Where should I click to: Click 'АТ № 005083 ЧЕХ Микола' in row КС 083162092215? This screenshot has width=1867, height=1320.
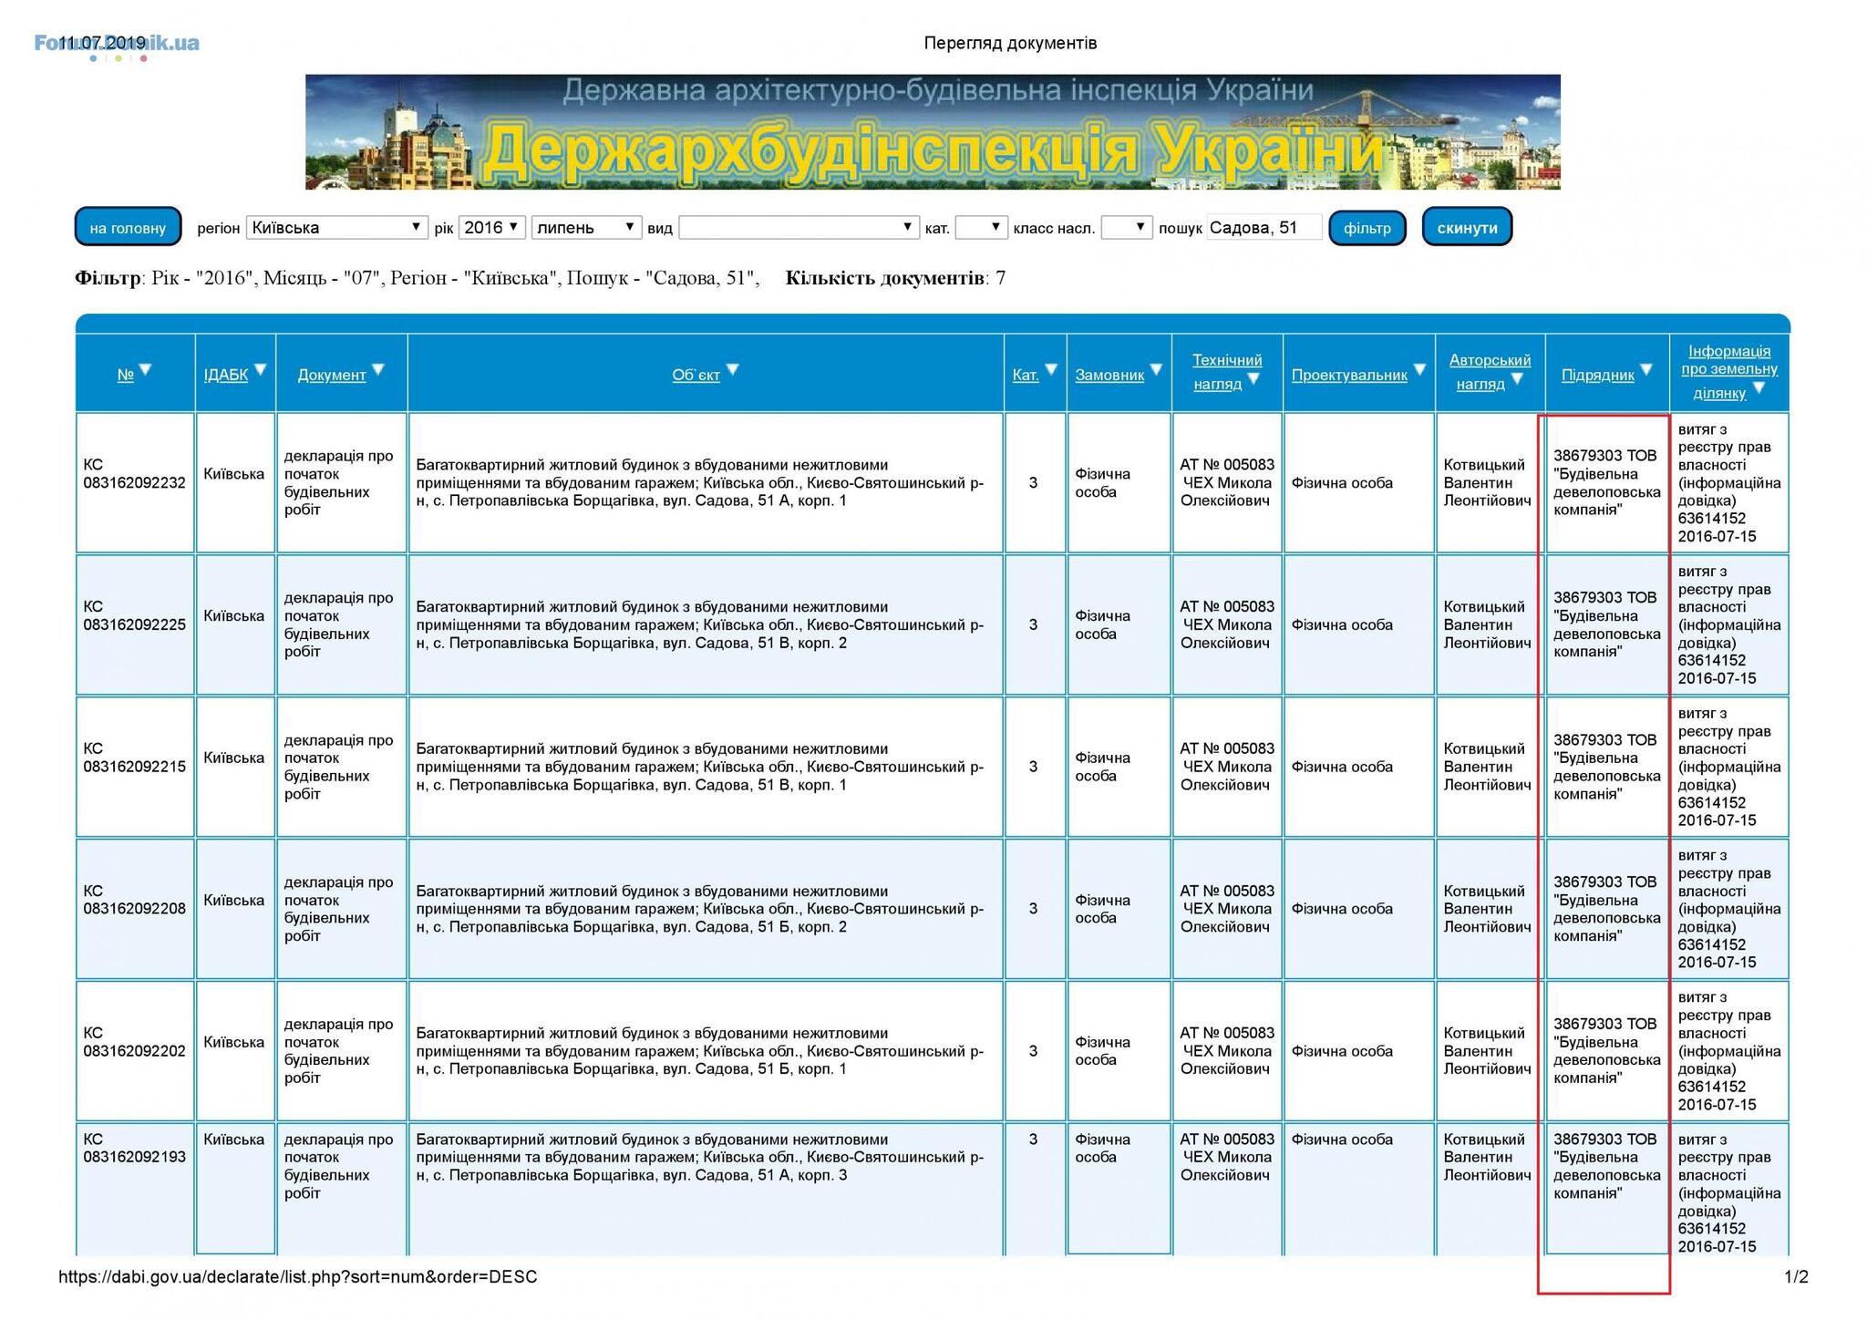click(1227, 758)
